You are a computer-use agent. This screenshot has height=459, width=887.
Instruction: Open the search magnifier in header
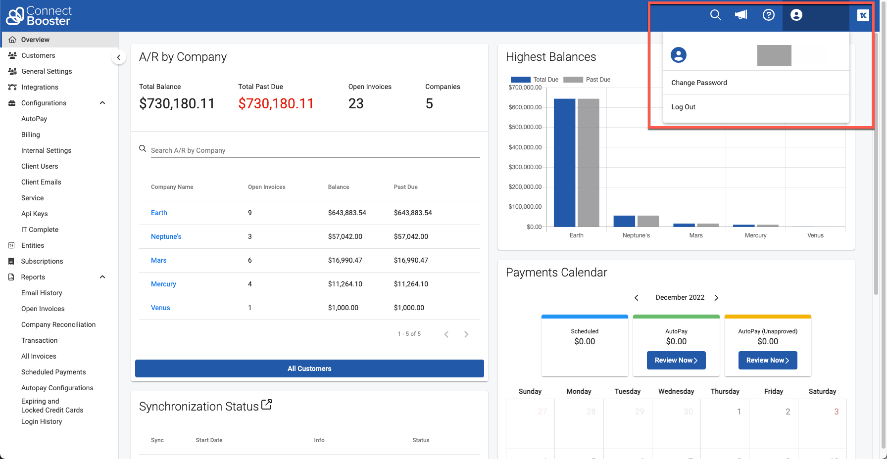pyautogui.click(x=715, y=15)
